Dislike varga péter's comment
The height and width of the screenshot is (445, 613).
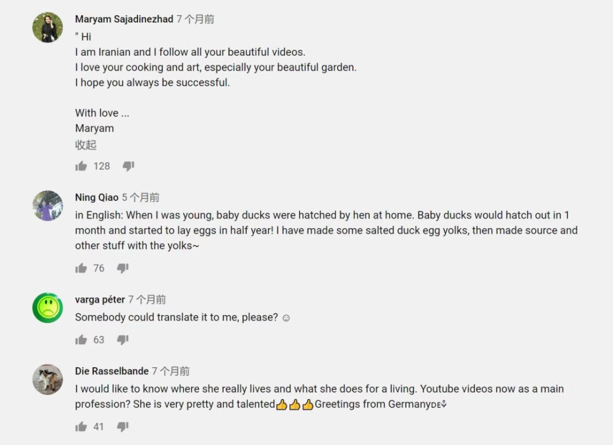point(122,340)
